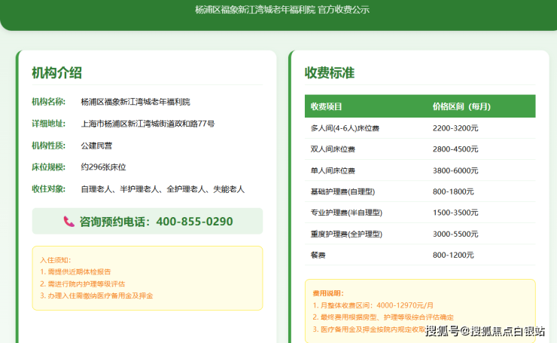This screenshot has width=557, height=343.
Task: Click the 餐费 row label
Action: coord(318,255)
